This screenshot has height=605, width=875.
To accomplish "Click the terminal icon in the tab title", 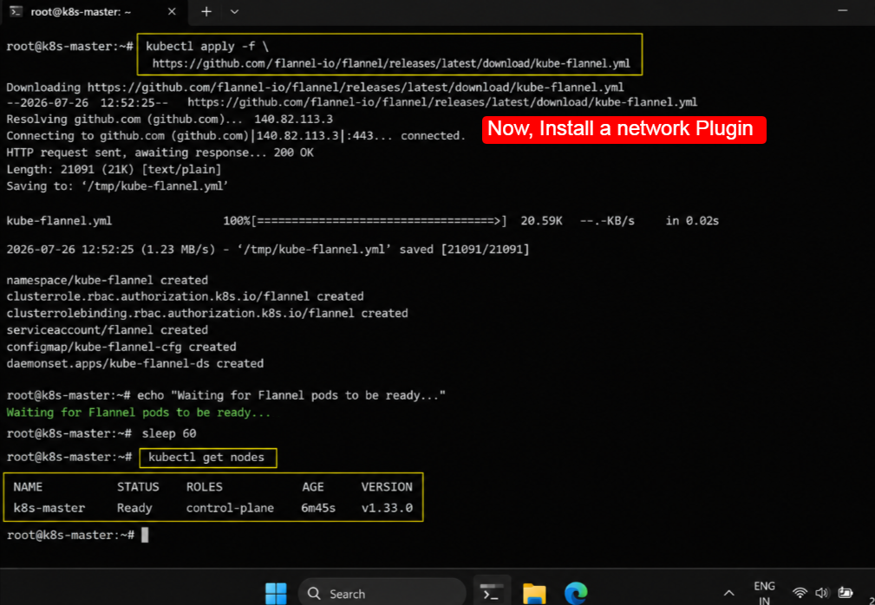I will coord(16,12).
